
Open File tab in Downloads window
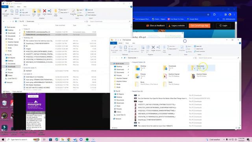click(5, 7)
